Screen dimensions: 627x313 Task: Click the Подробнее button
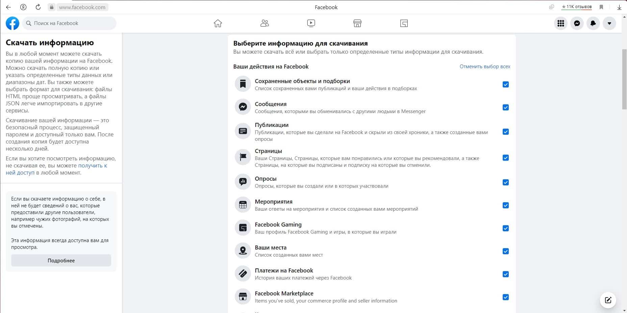(61, 260)
